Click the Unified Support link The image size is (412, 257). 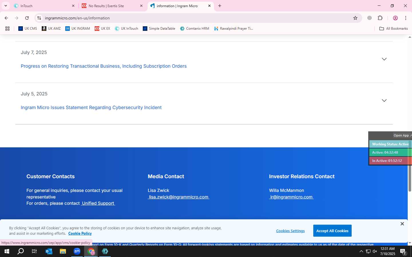[98, 203]
